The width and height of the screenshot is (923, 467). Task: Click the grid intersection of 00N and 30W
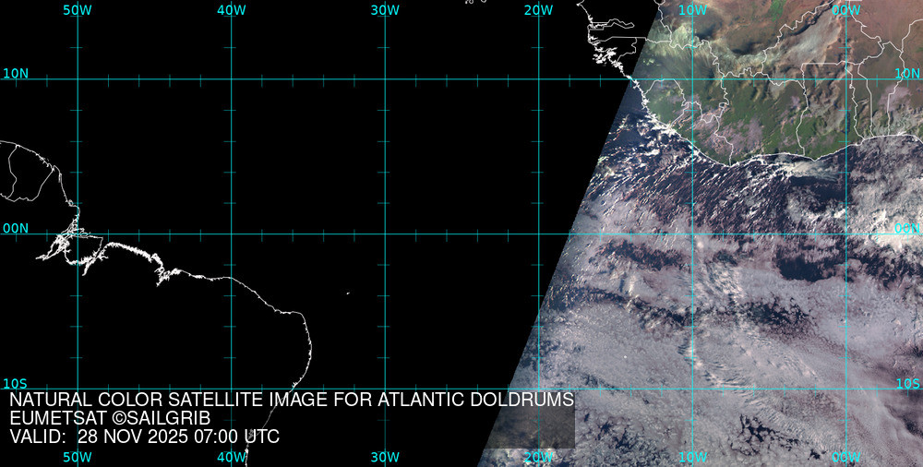[385, 233]
